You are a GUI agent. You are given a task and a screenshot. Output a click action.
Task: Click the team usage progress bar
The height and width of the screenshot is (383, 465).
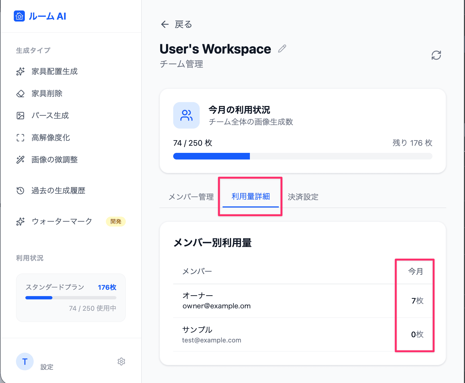click(x=303, y=156)
